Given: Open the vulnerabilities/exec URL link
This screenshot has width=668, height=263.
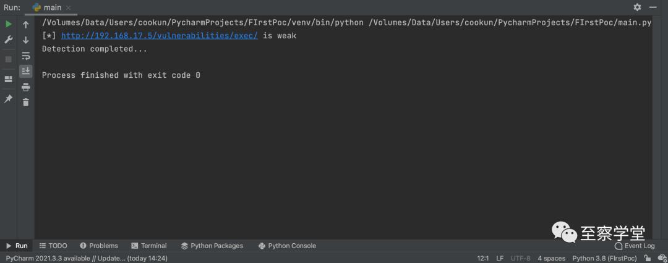Looking at the screenshot, I should click(x=159, y=36).
